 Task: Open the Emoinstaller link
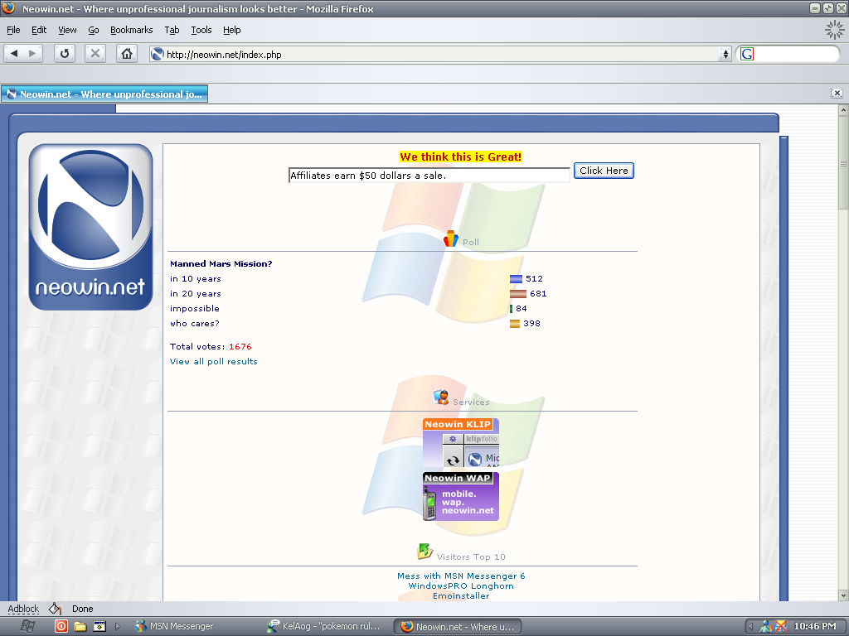point(461,595)
